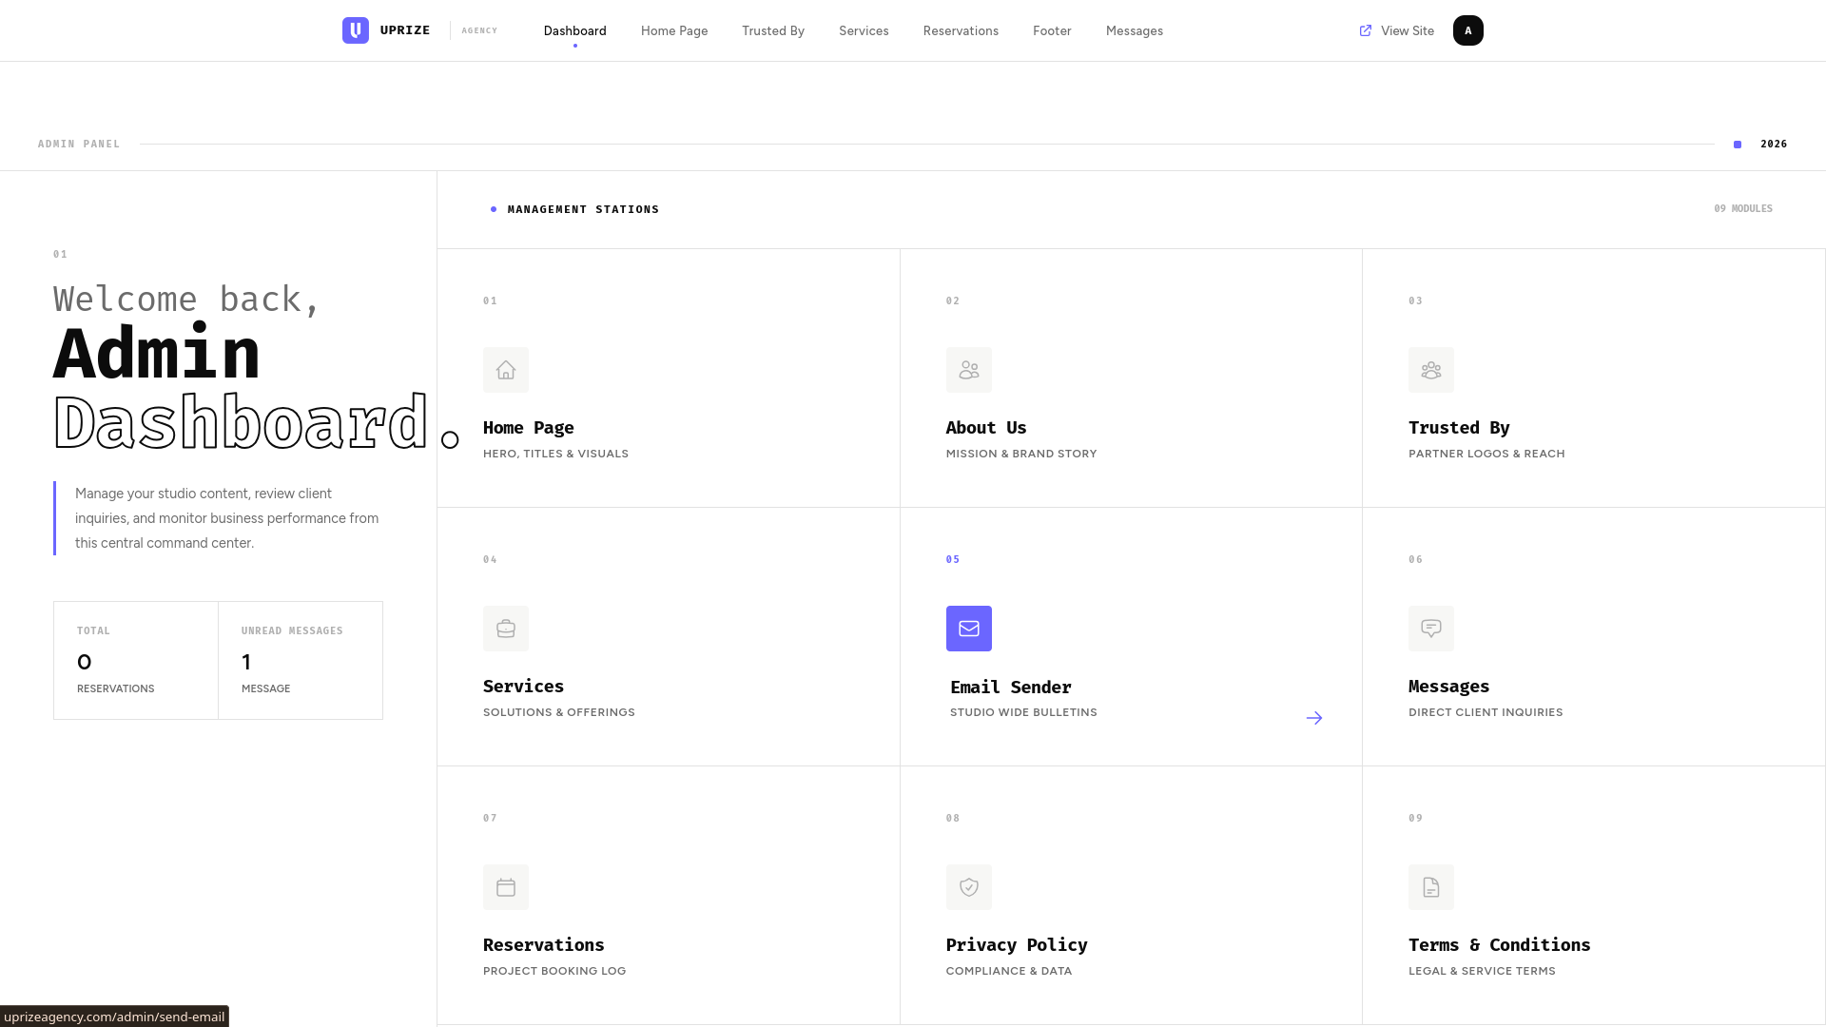Open the Trusted By card title

point(1459,428)
